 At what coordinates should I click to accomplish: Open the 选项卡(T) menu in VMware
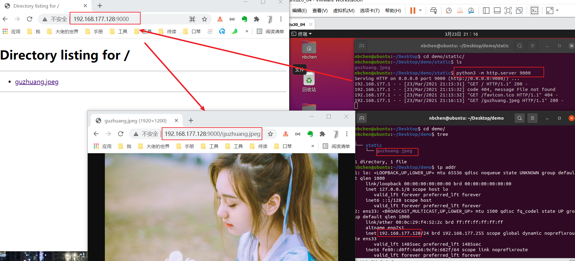(370, 11)
